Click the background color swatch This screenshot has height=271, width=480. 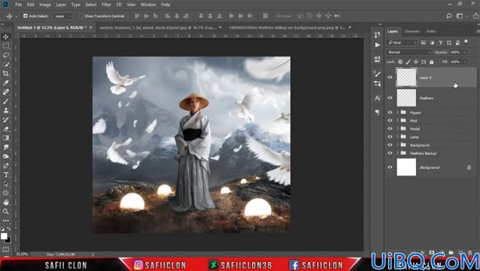click(x=8, y=240)
